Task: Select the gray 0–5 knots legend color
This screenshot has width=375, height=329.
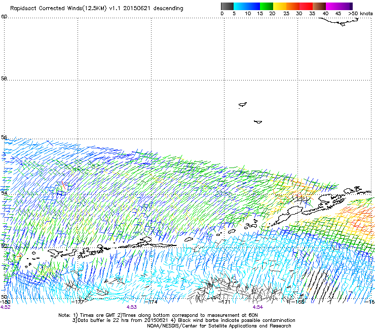Action: click(227, 6)
